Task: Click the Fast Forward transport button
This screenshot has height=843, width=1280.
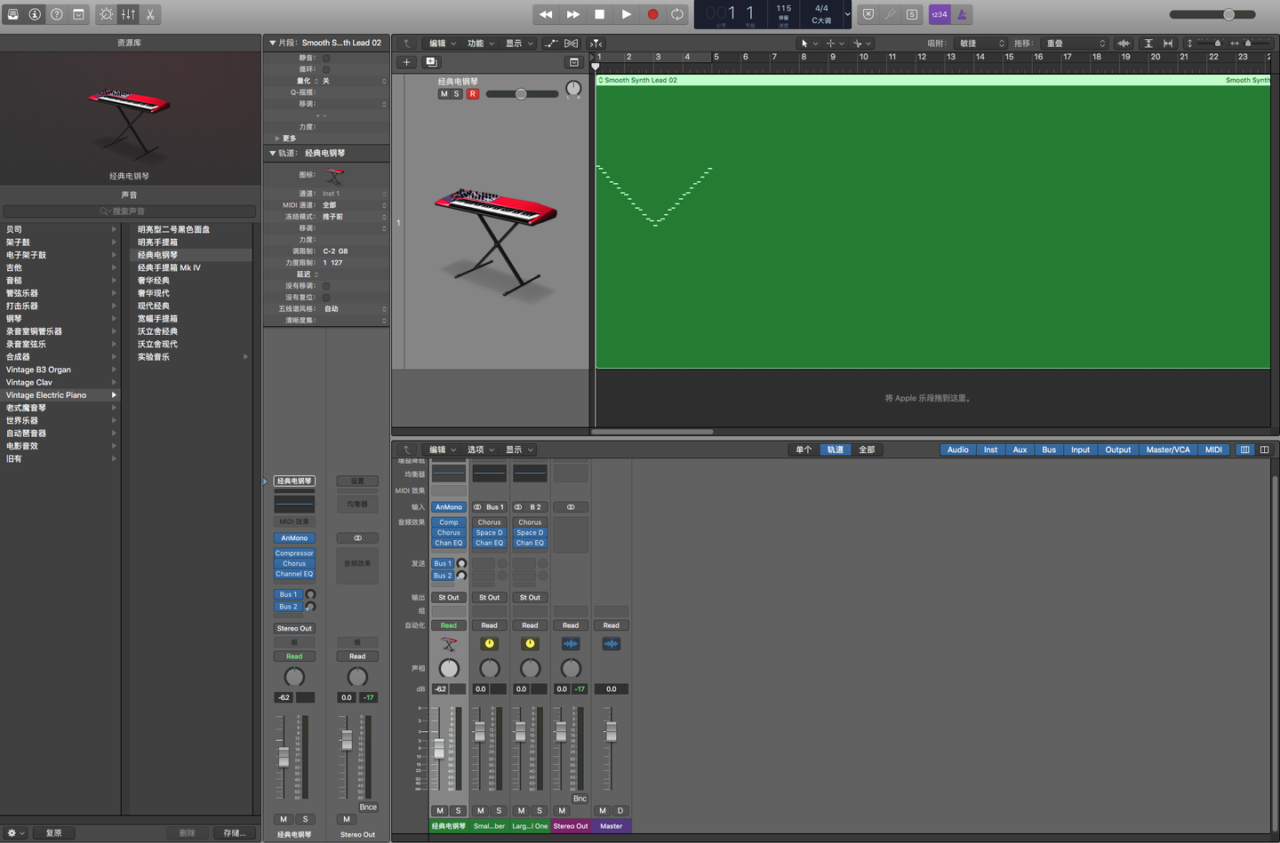Action: [x=573, y=14]
